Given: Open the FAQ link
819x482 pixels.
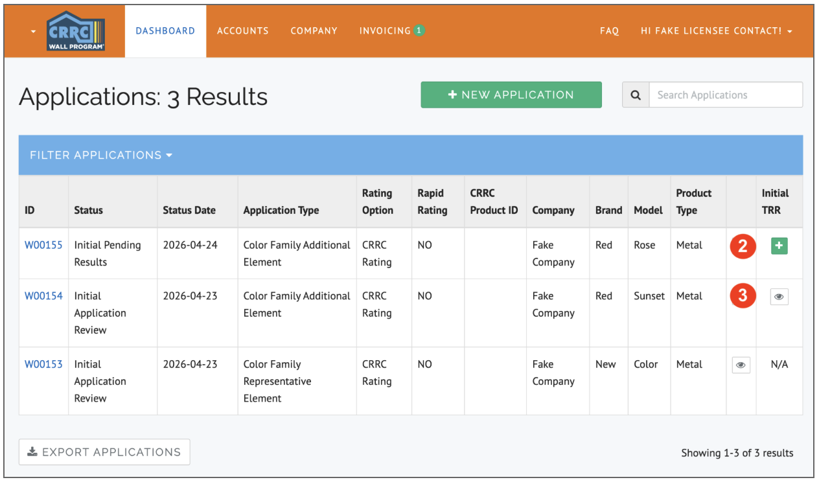Looking at the screenshot, I should pyautogui.click(x=609, y=31).
